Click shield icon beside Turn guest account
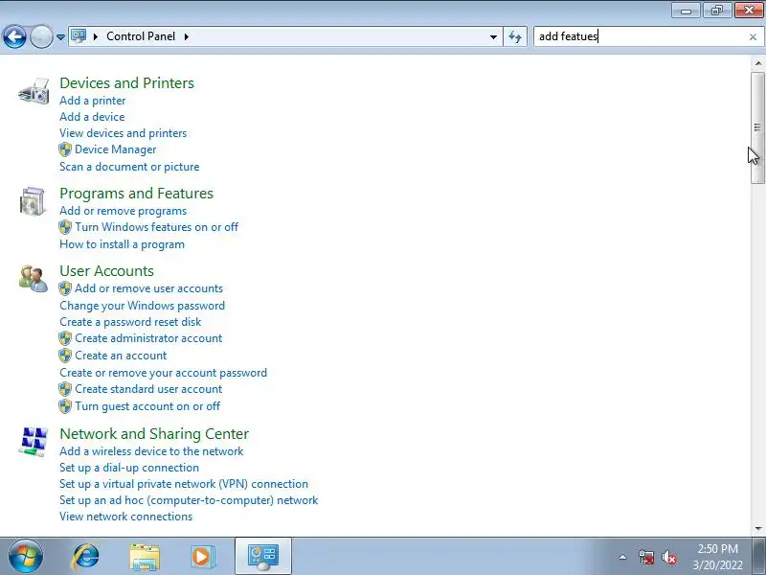The width and height of the screenshot is (766, 575). pyautogui.click(x=65, y=406)
